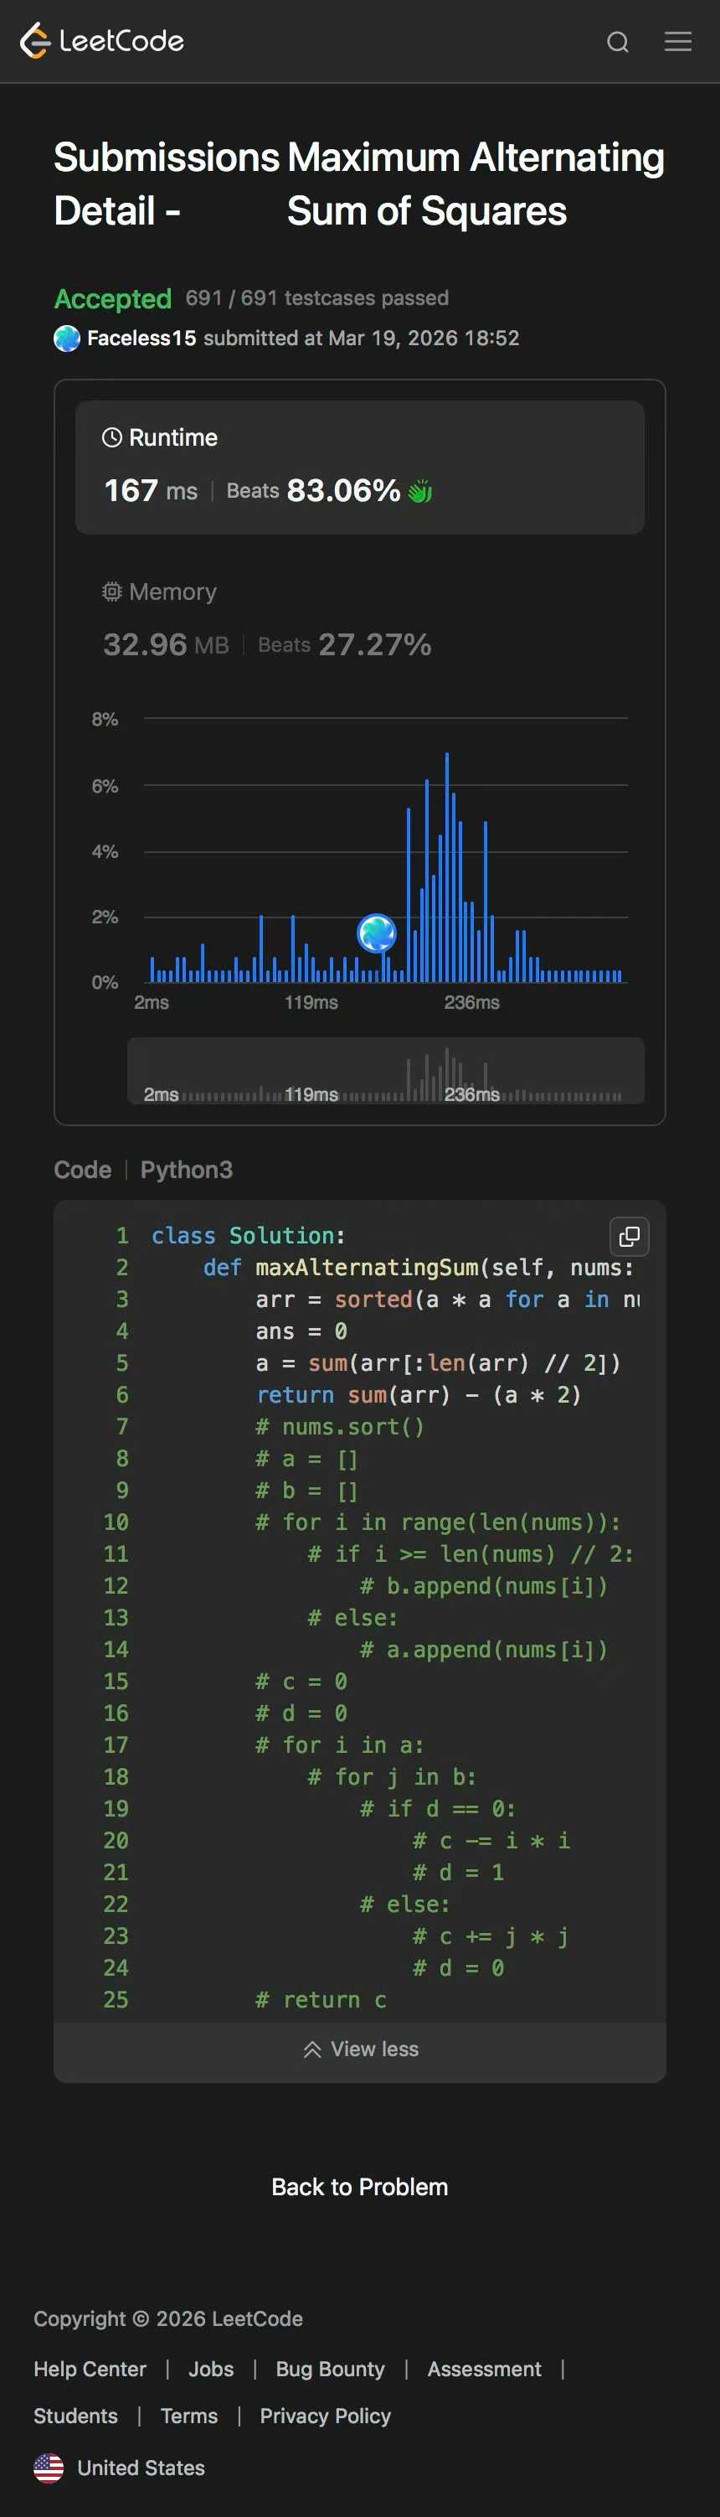
Task: Click the comment # nums.sort()
Action: (340, 1427)
